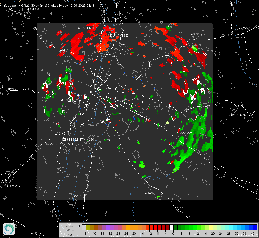This screenshot has height=238, width=259.
Task: Click the MONOR town label
Action: pyautogui.click(x=186, y=134)
